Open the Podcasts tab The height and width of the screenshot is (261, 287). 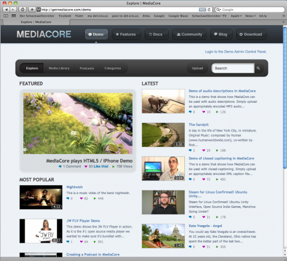[87, 68]
